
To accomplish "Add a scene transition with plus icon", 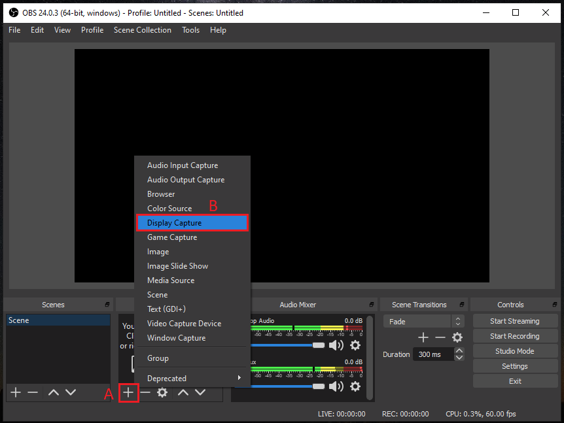I will [423, 337].
